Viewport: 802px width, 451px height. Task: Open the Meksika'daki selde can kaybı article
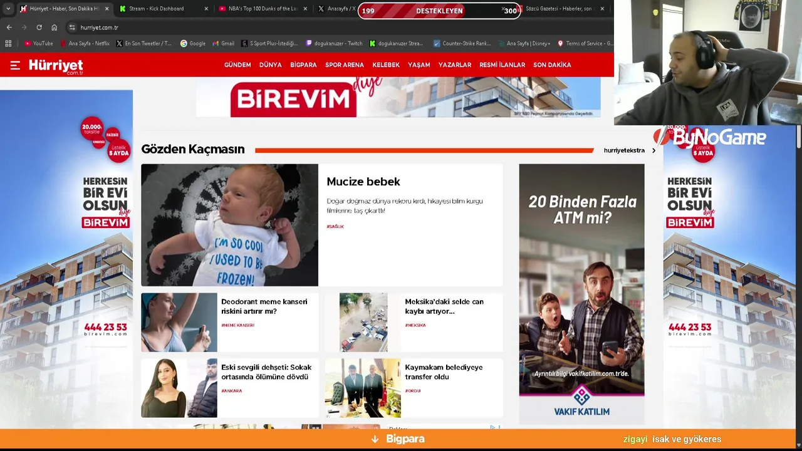[x=444, y=306]
